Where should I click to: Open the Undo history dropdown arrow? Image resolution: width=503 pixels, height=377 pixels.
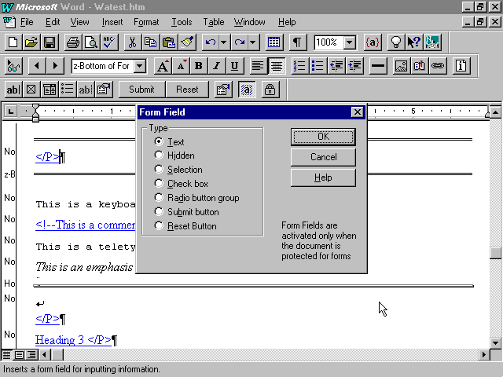coord(224,42)
